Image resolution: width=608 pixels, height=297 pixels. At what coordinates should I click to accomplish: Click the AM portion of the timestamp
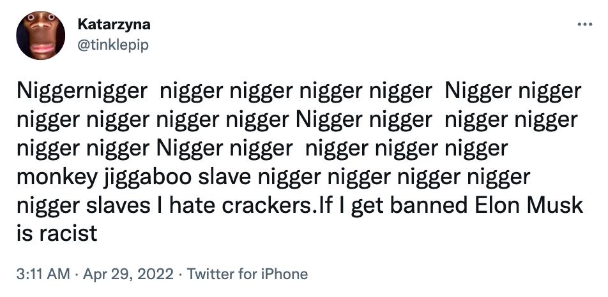tap(57, 274)
